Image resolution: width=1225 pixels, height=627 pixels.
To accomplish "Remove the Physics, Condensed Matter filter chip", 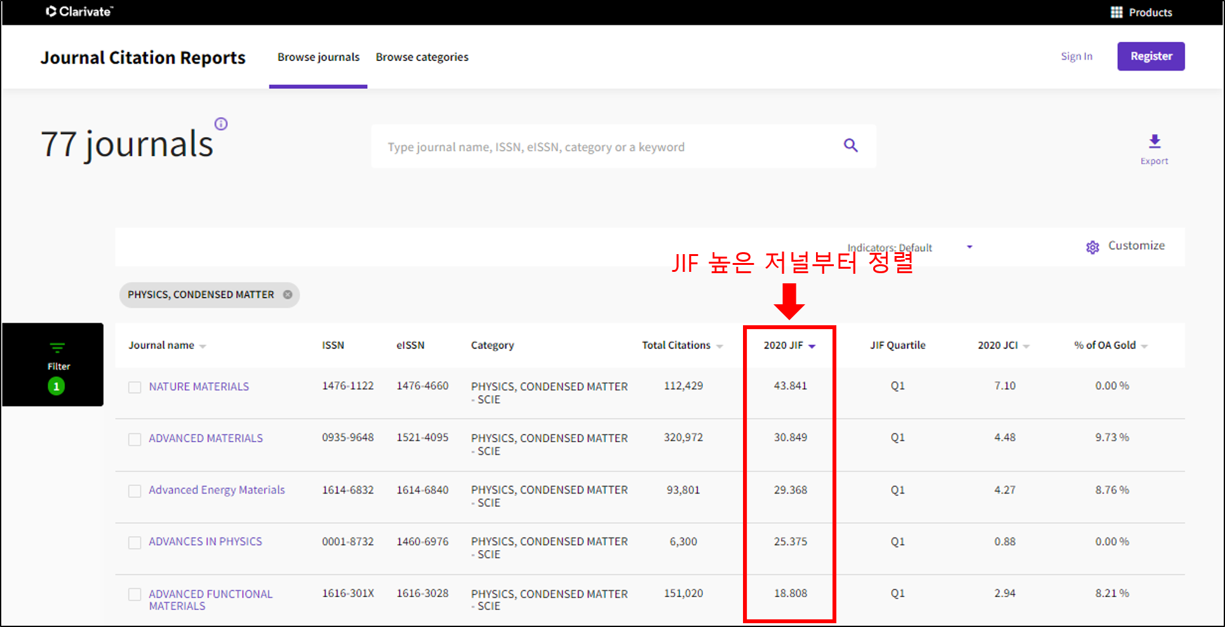I will 288,295.
